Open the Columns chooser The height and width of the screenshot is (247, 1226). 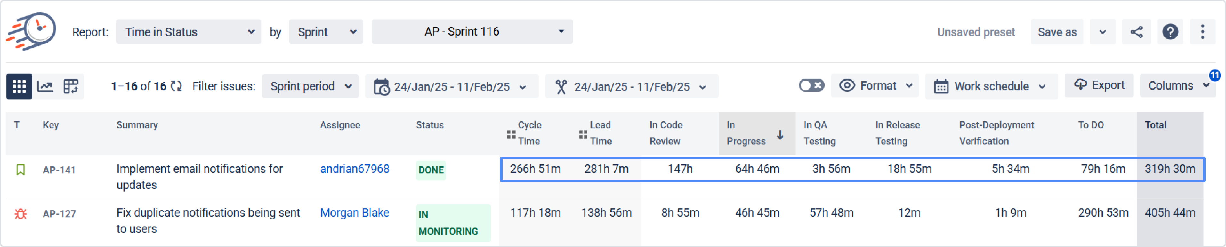point(1177,86)
